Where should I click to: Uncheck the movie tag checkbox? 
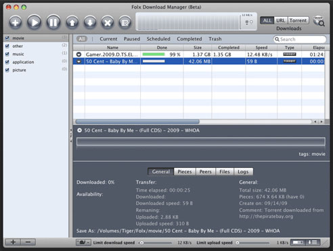[7, 38]
